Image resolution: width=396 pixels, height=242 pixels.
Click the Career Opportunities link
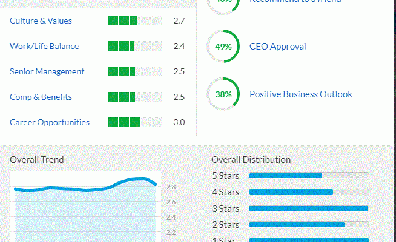50,122
